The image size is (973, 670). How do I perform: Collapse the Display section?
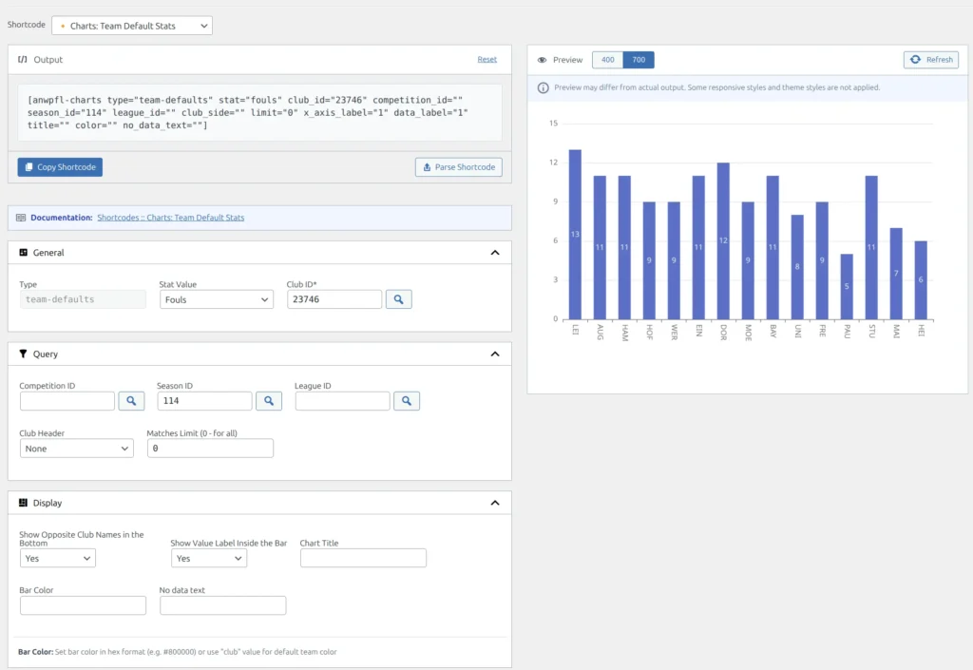(x=494, y=503)
